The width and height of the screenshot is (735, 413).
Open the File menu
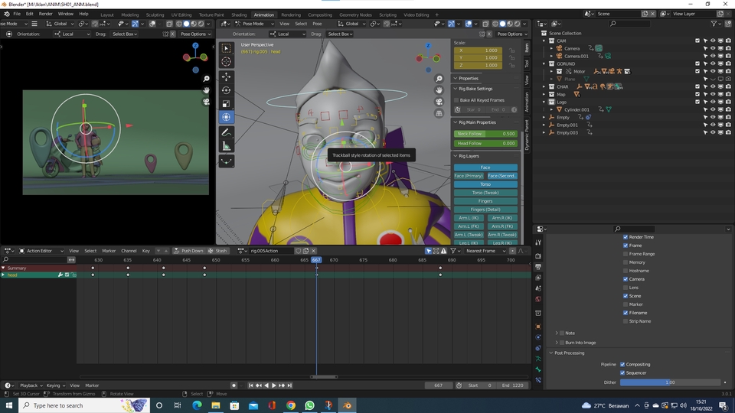coord(17,14)
